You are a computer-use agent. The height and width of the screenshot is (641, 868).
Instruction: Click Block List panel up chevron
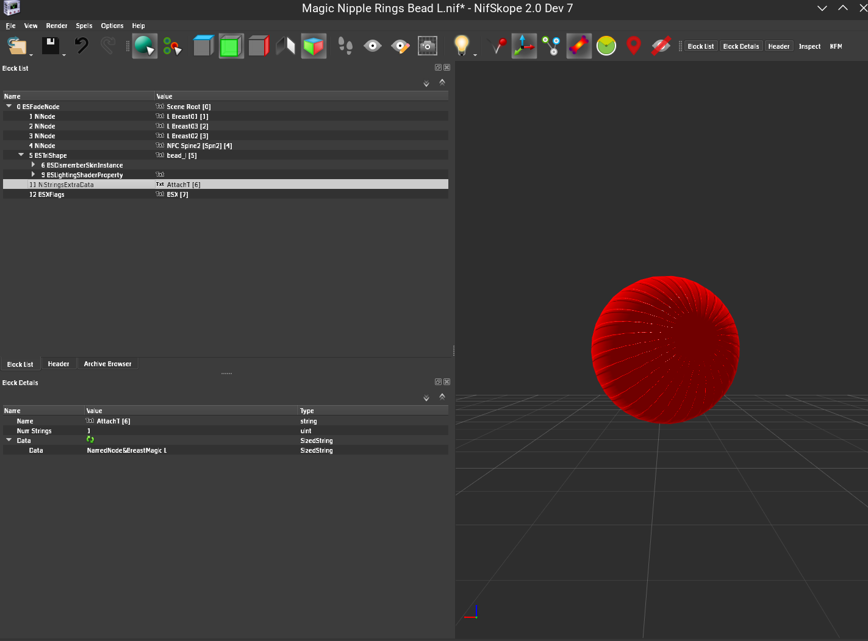click(x=442, y=82)
